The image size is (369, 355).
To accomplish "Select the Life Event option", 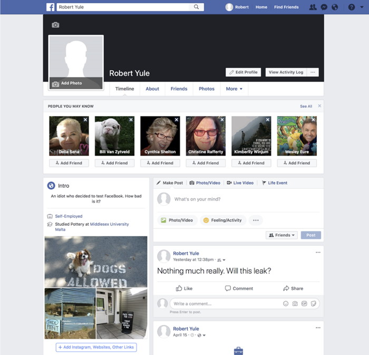I will 275,183.
